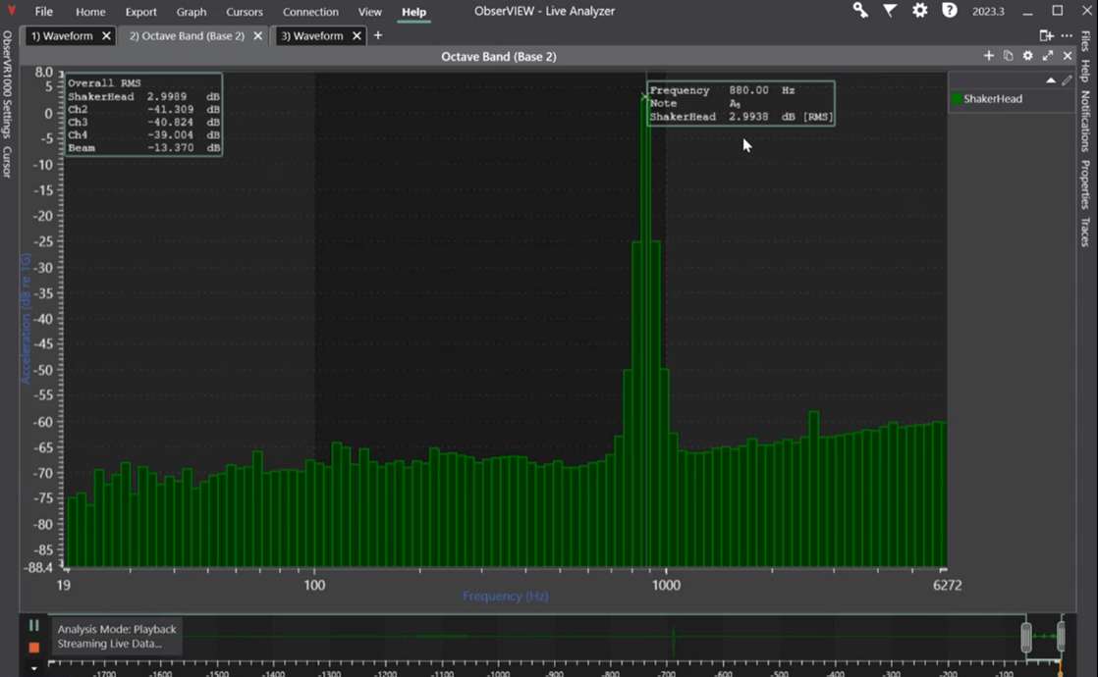The image size is (1098, 677).
Task: Open graph settings gear on Octave Band panel
Action: (x=1027, y=56)
